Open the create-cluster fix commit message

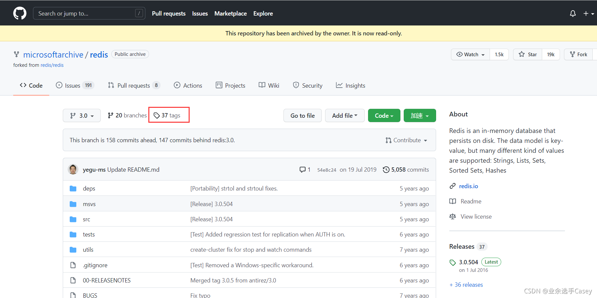pyautogui.click(x=251, y=250)
